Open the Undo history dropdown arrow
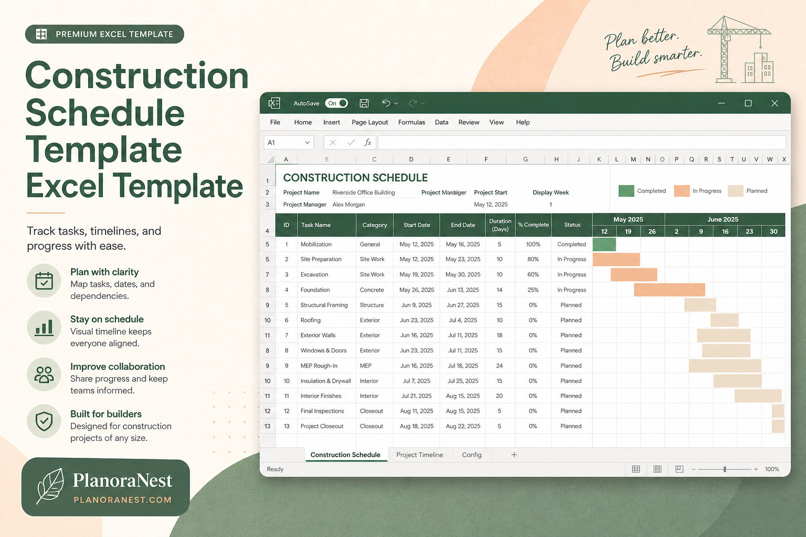 pyautogui.click(x=396, y=103)
